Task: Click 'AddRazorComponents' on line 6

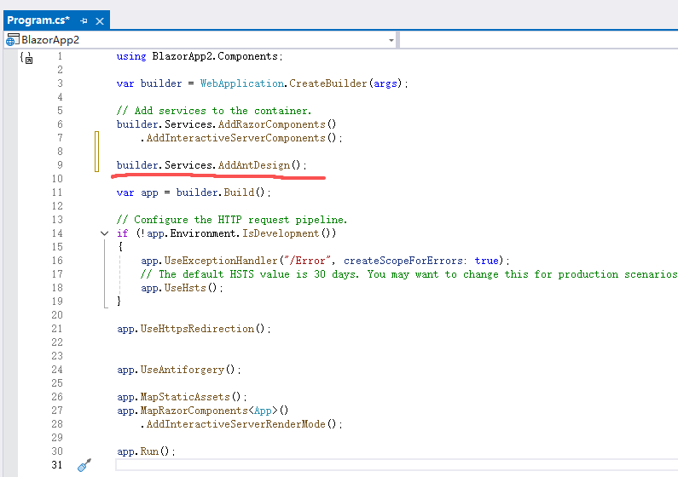Action: [x=271, y=124]
